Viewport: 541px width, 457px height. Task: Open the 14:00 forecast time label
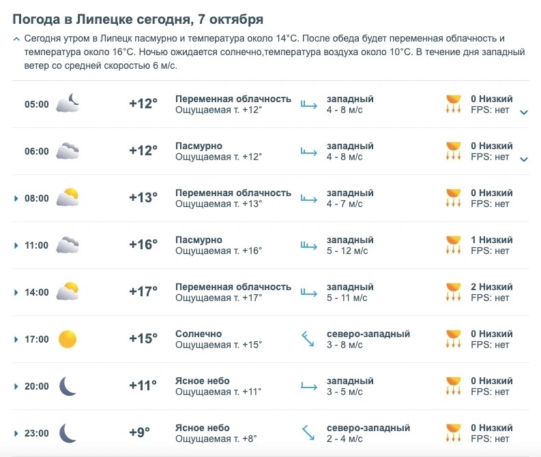pos(37,292)
